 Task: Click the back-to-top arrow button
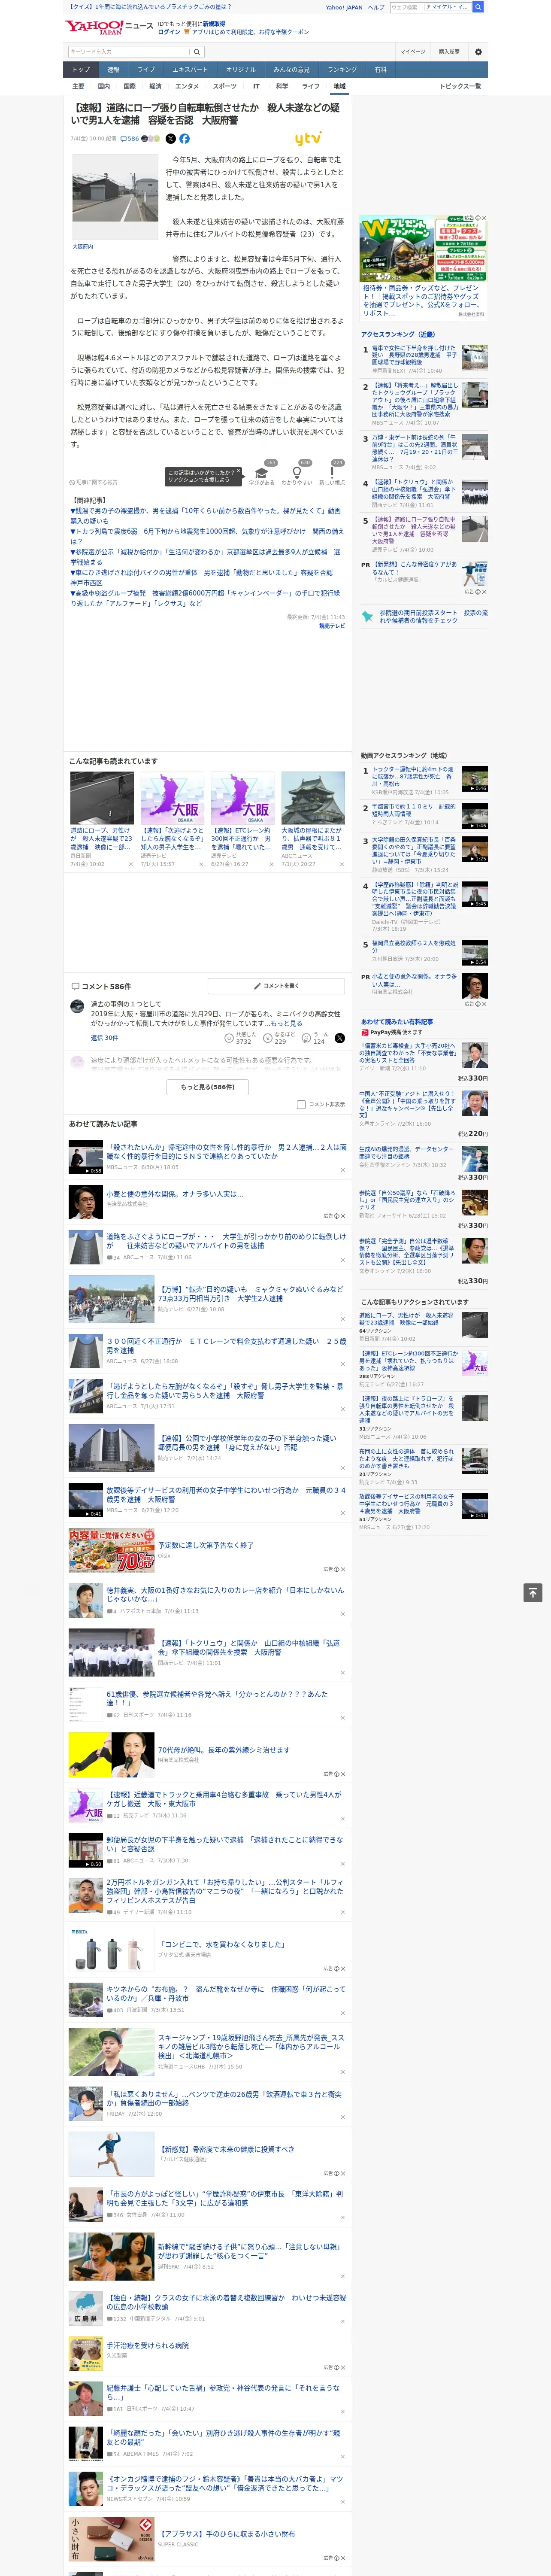pos(533,1592)
